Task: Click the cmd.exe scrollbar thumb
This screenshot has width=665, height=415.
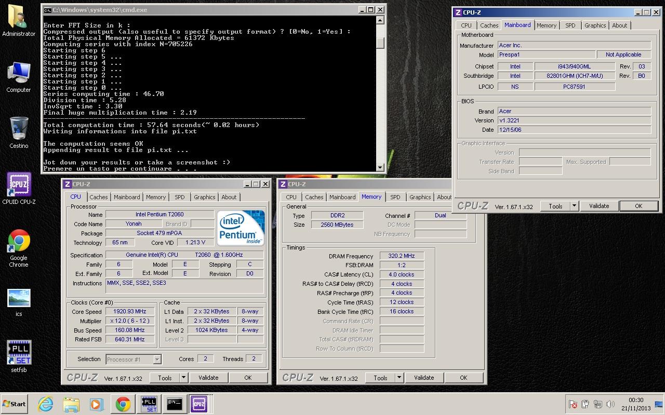Action: coord(380,43)
